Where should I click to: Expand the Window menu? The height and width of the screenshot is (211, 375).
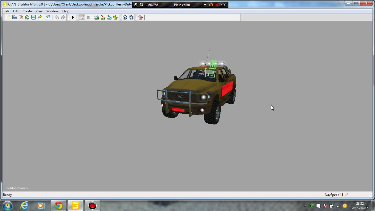[52, 11]
